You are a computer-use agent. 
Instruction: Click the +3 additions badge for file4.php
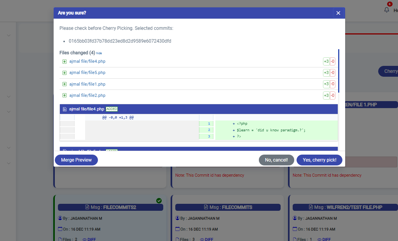click(326, 62)
